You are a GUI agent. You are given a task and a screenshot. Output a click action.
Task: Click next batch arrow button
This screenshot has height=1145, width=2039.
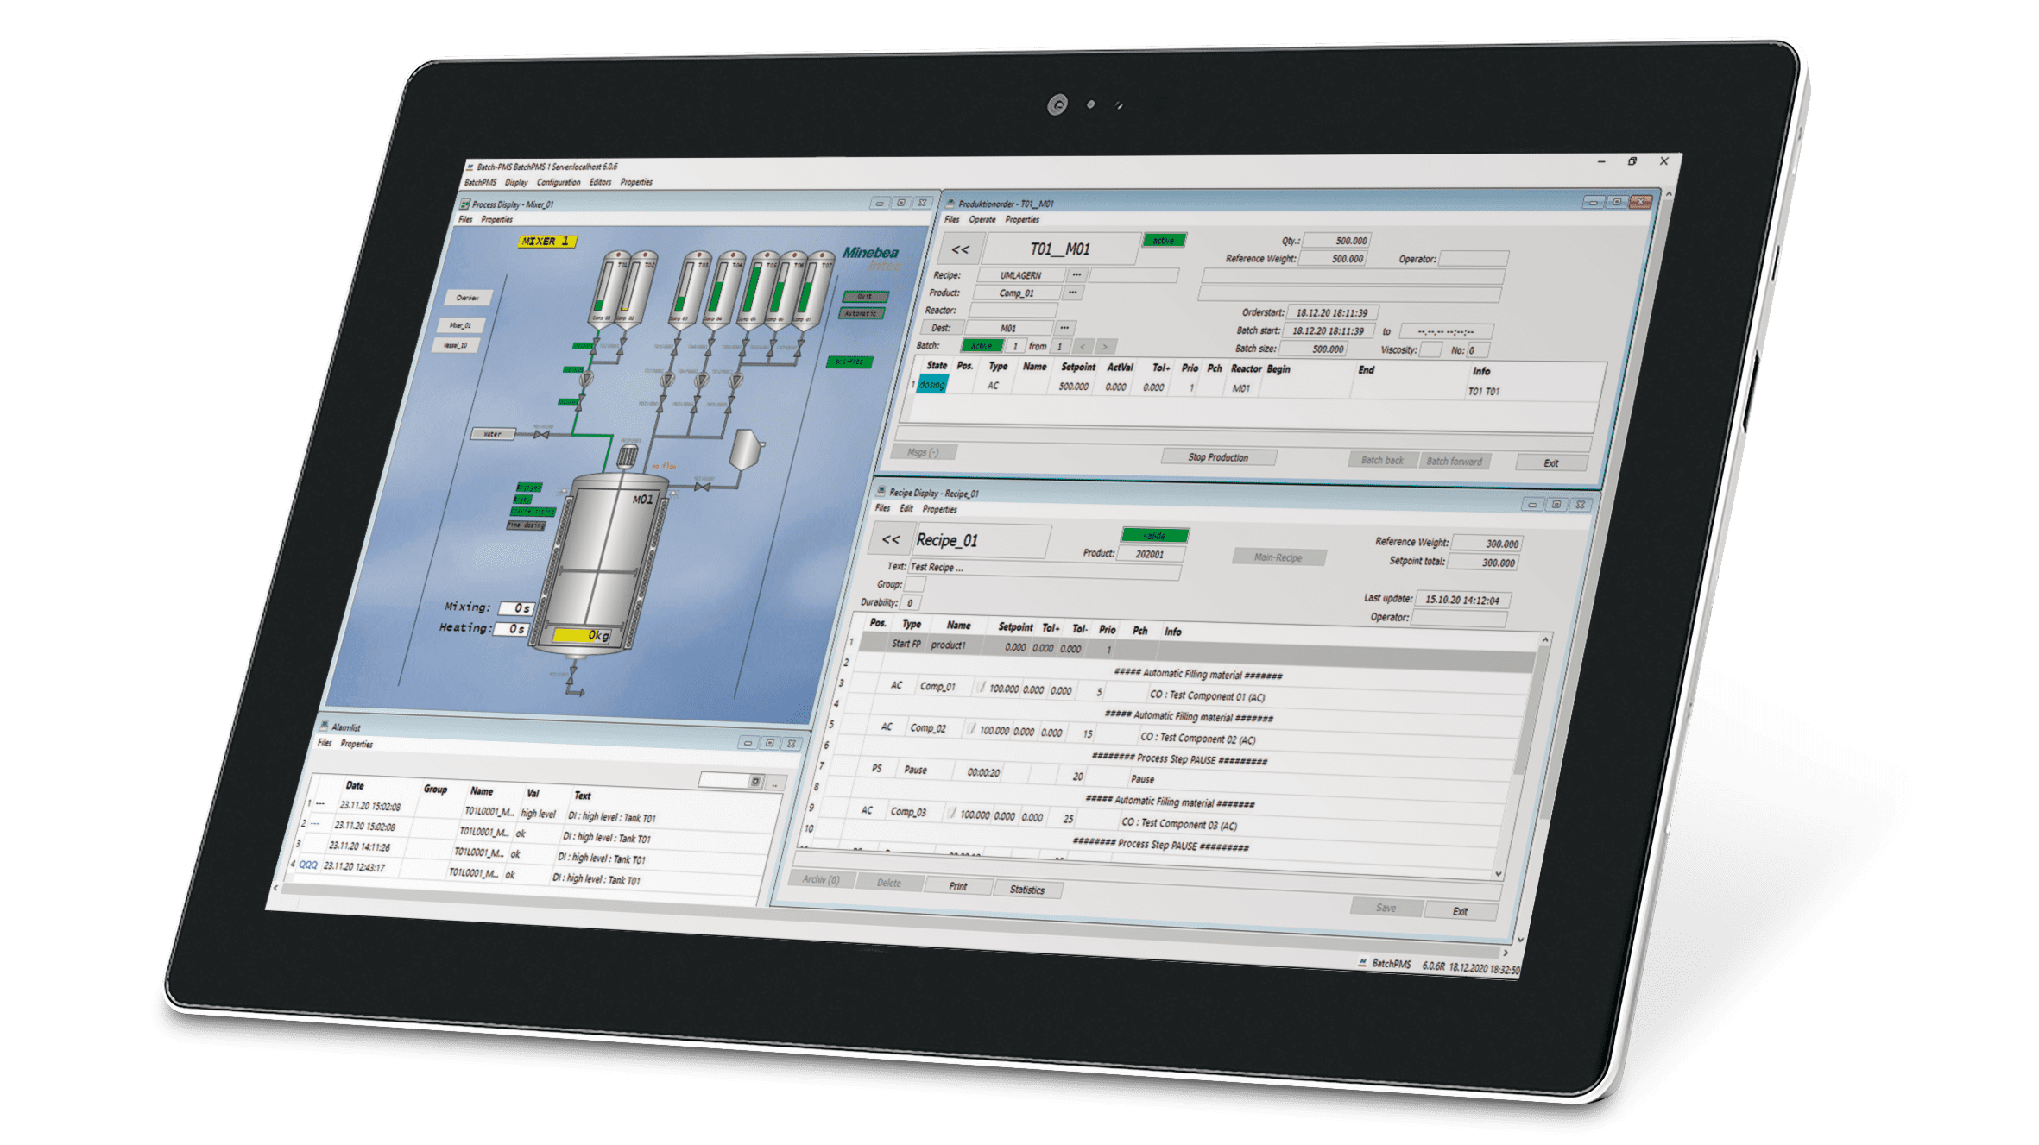pyautogui.click(x=1104, y=347)
